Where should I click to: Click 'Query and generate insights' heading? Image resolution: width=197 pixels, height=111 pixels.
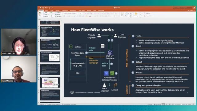(148, 85)
